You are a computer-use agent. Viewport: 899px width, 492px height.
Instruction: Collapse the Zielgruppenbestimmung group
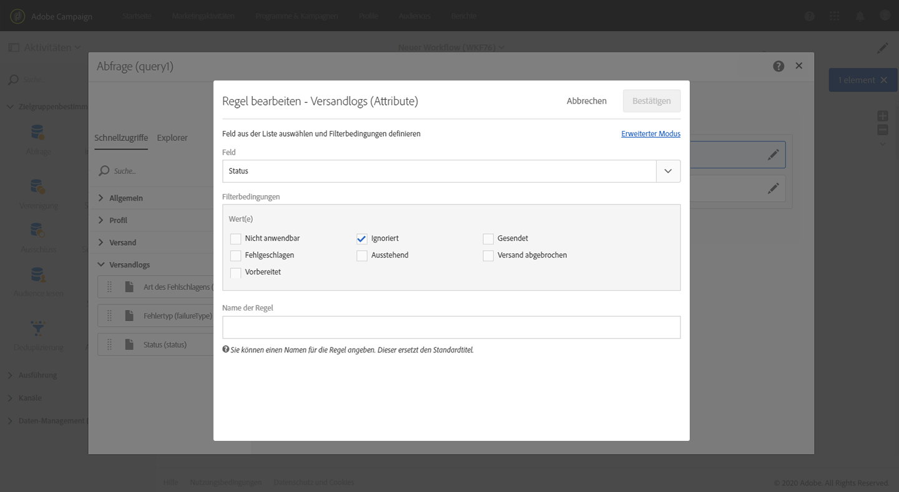click(11, 107)
